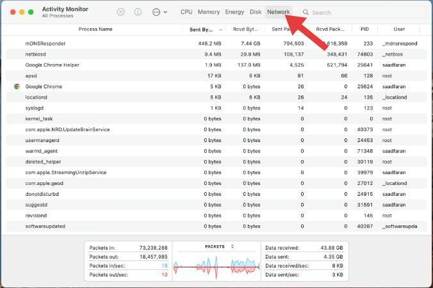Click PID 40287 cell
Image resolution: width=433 pixels, height=288 pixels.
click(365, 226)
